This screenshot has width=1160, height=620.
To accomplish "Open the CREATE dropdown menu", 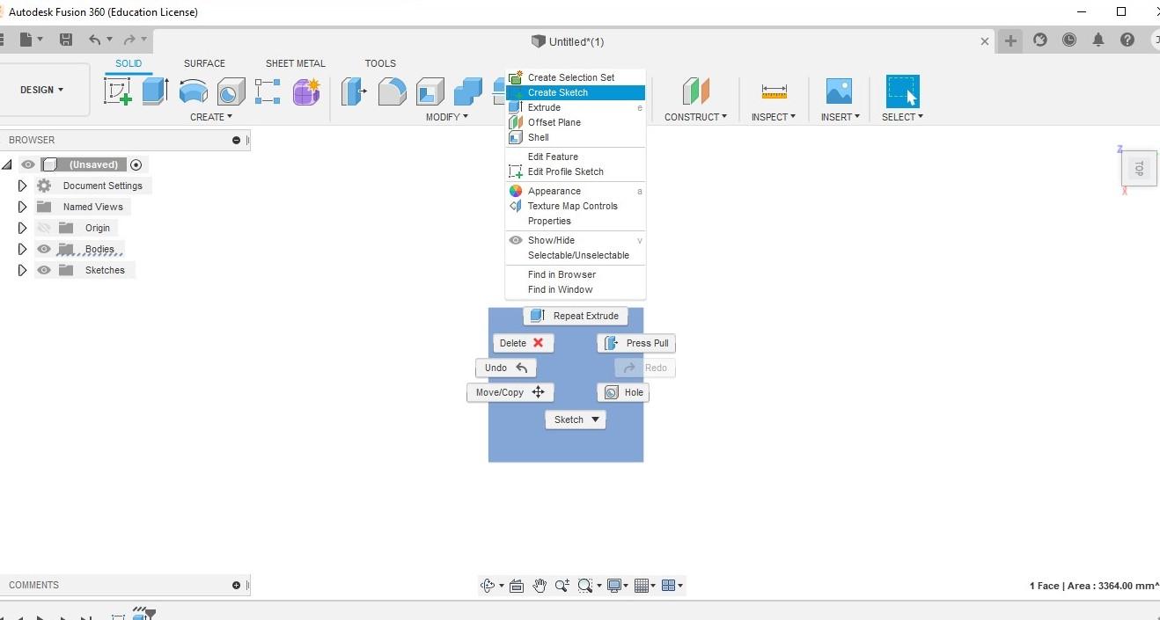I will click(211, 117).
